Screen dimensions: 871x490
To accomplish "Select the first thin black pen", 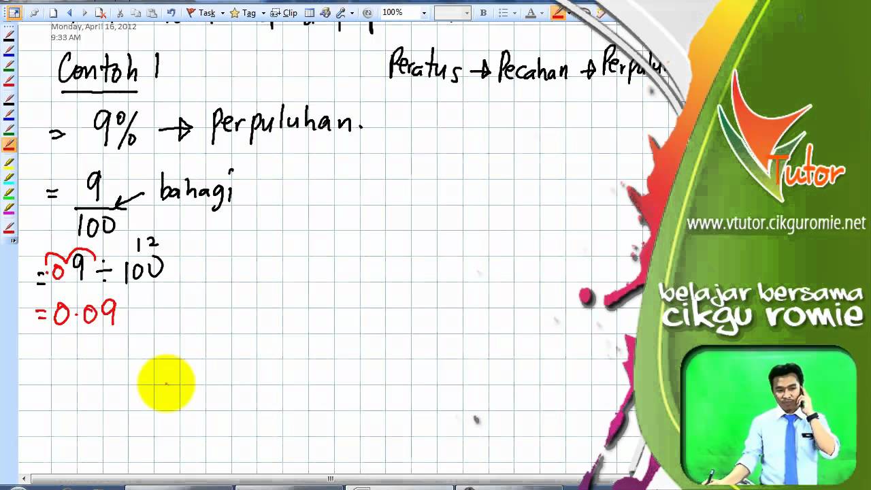I will pyautogui.click(x=9, y=36).
